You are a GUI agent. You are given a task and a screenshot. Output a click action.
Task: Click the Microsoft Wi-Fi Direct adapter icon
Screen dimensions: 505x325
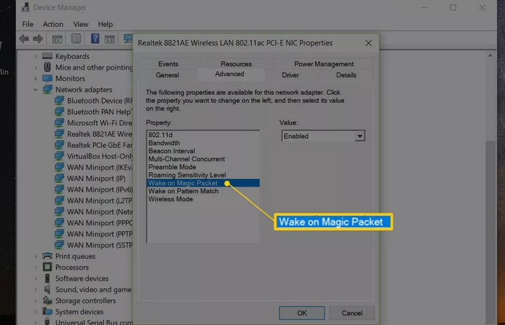(59, 123)
